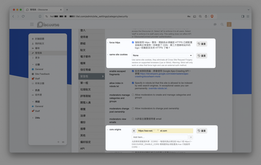Toggle browser sidebar panel icon
This screenshot has height=165, width=261.
(x=243, y=16)
